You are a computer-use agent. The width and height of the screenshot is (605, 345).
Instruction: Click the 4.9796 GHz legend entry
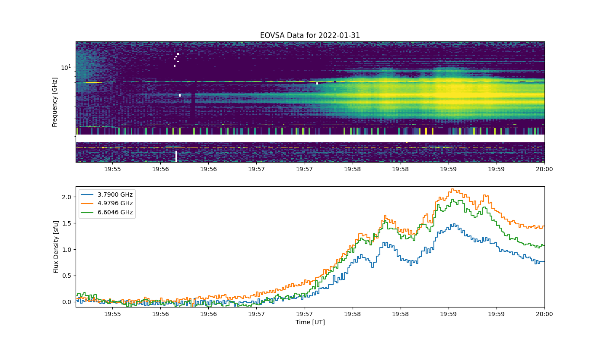pyautogui.click(x=107, y=203)
